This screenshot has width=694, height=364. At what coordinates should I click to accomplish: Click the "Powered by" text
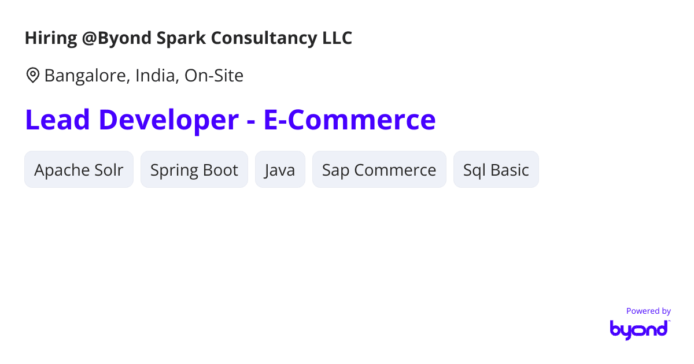[x=648, y=311]
